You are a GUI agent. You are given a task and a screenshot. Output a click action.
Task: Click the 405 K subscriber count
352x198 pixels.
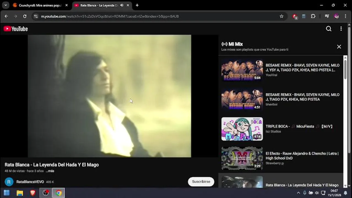50,182
